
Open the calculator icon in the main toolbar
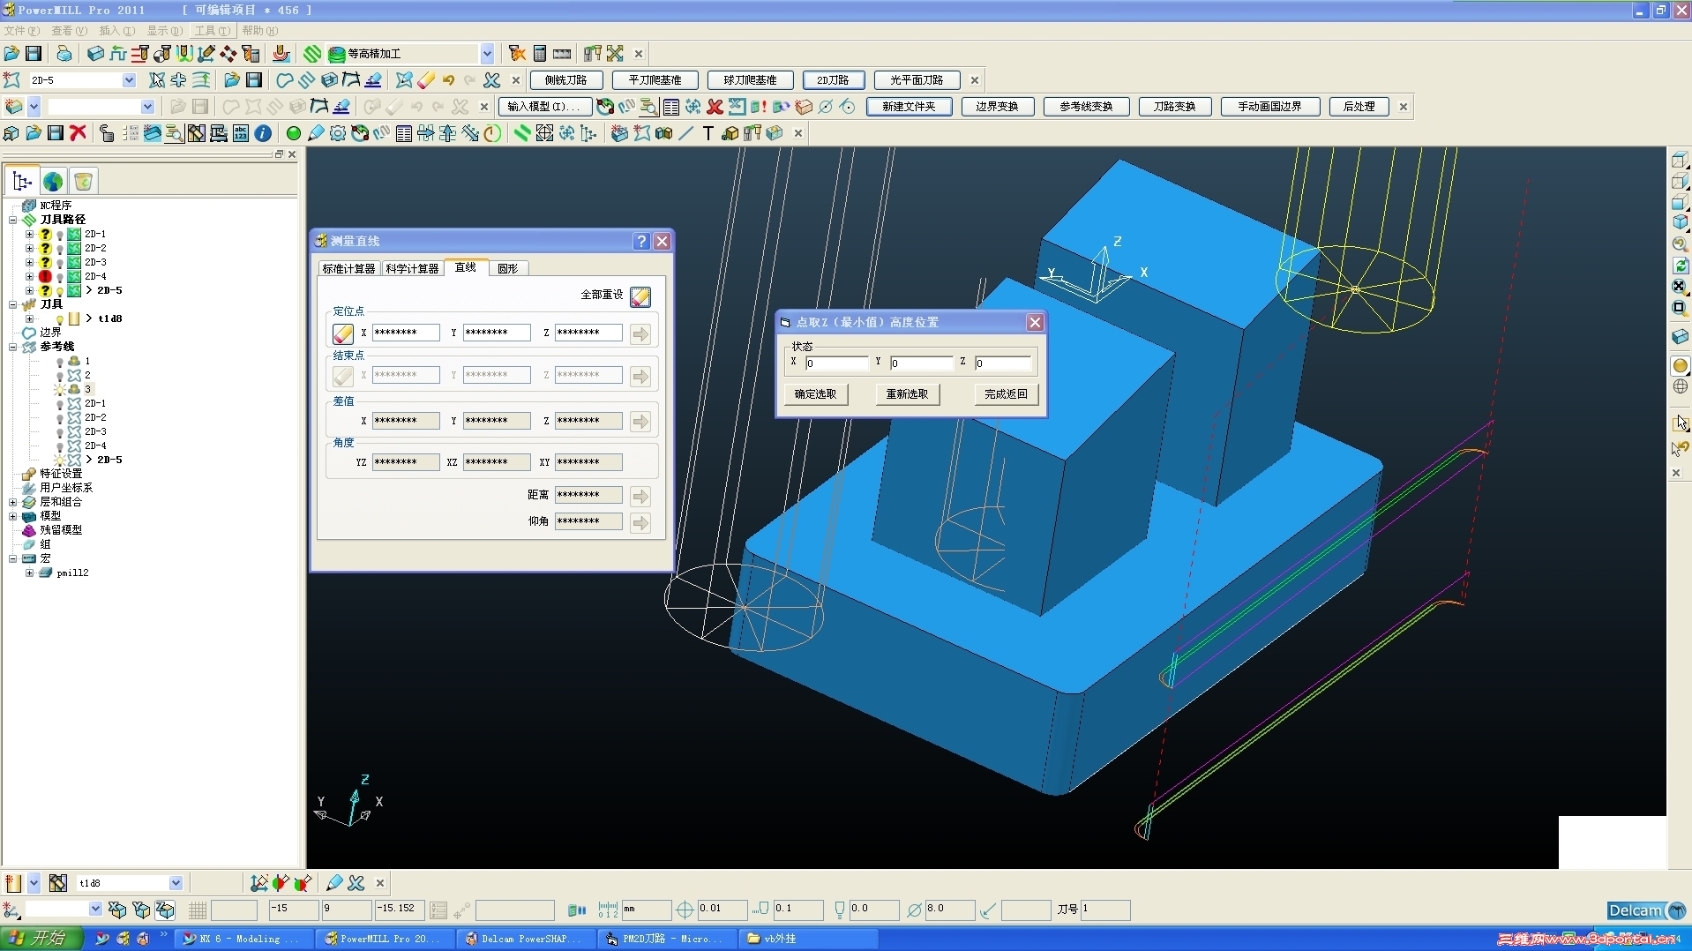coord(540,54)
